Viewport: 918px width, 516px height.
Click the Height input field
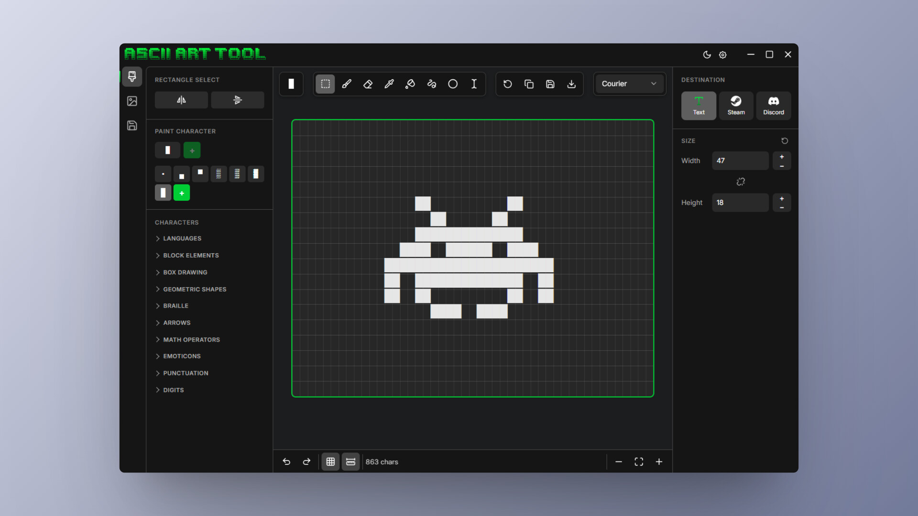pos(740,203)
